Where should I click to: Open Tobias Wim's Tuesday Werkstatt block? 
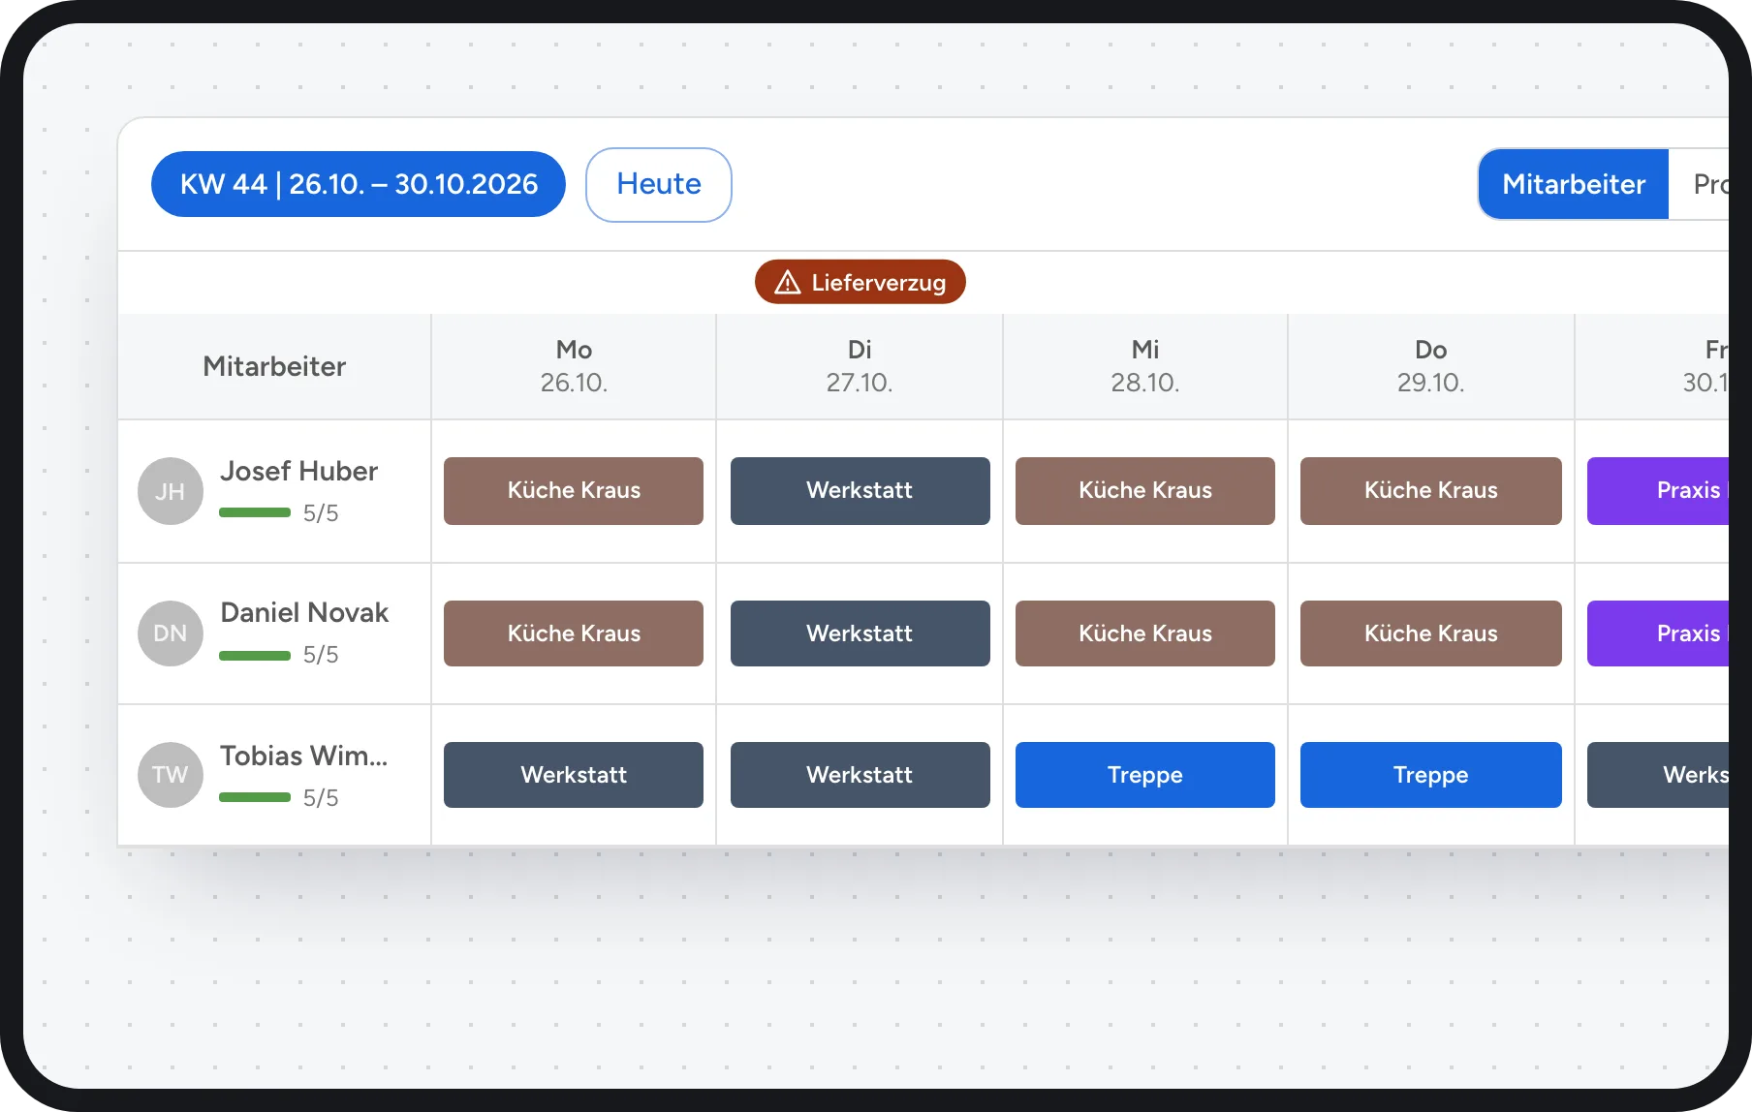pyautogui.click(x=860, y=775)
